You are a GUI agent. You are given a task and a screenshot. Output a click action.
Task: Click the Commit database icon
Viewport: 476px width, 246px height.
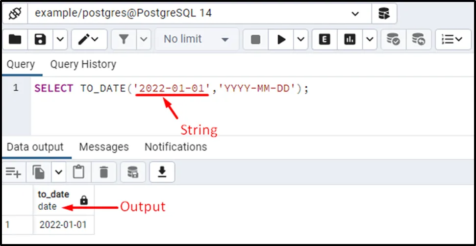click(394, 39)
